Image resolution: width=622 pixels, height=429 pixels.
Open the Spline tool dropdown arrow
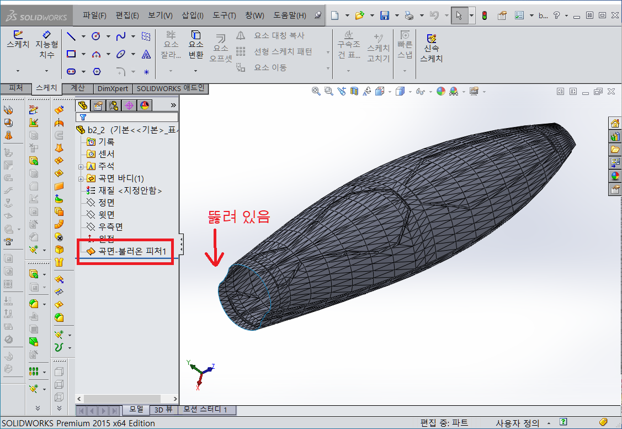pyautogui.click(x=134, y=36)
